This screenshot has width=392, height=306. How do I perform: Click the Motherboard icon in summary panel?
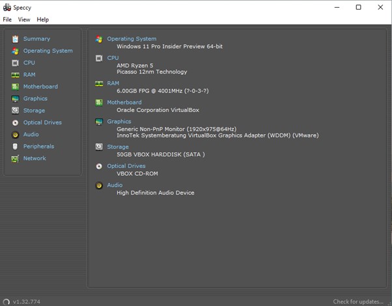(99, 102)
